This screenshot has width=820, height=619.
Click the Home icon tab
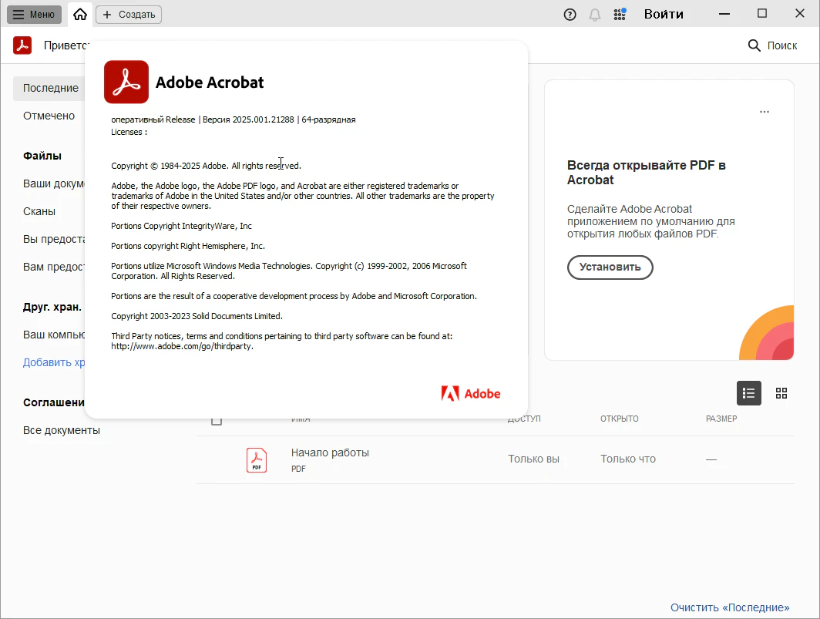click(80, 14)
